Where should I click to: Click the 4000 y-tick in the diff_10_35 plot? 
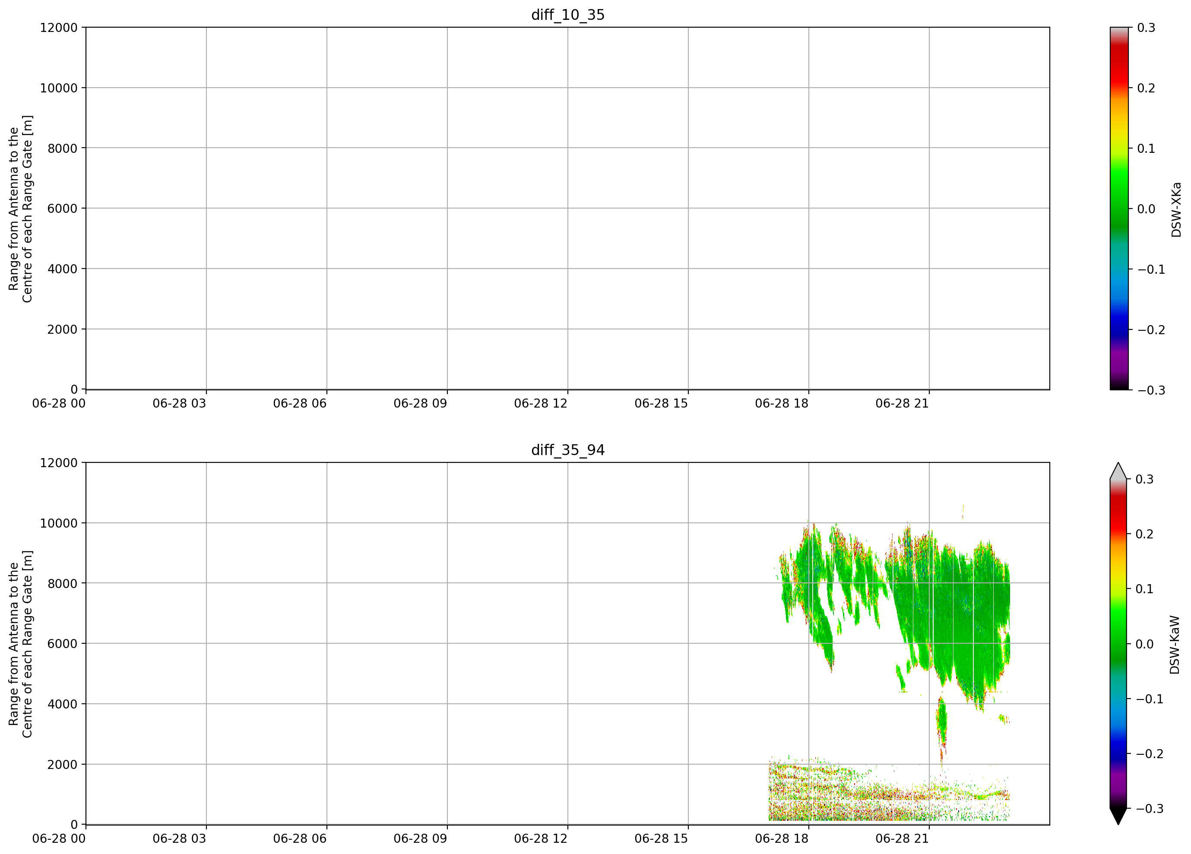[x=63, y=269]
